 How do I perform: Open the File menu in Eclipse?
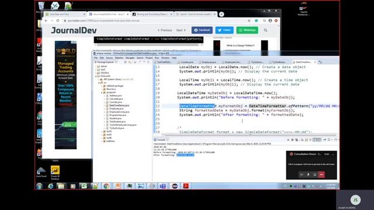click(96, 58)
